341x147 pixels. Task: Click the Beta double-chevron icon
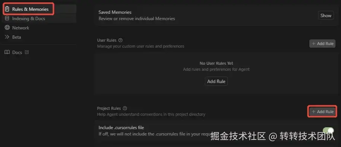[x=7, y=37]
